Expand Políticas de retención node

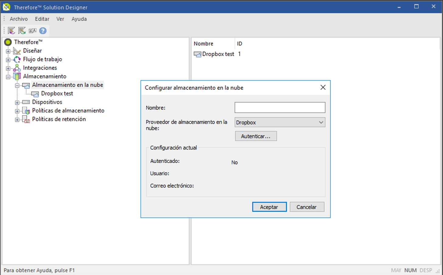17,119
